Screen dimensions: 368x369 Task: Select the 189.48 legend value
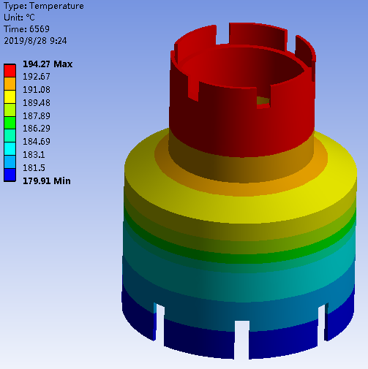tap(37, 103)
